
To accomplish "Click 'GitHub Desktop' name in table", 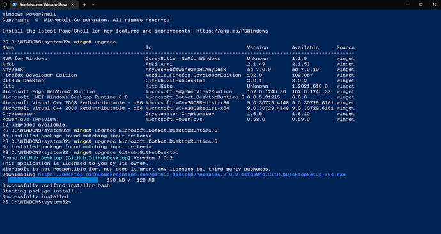I will coord(23,81).
